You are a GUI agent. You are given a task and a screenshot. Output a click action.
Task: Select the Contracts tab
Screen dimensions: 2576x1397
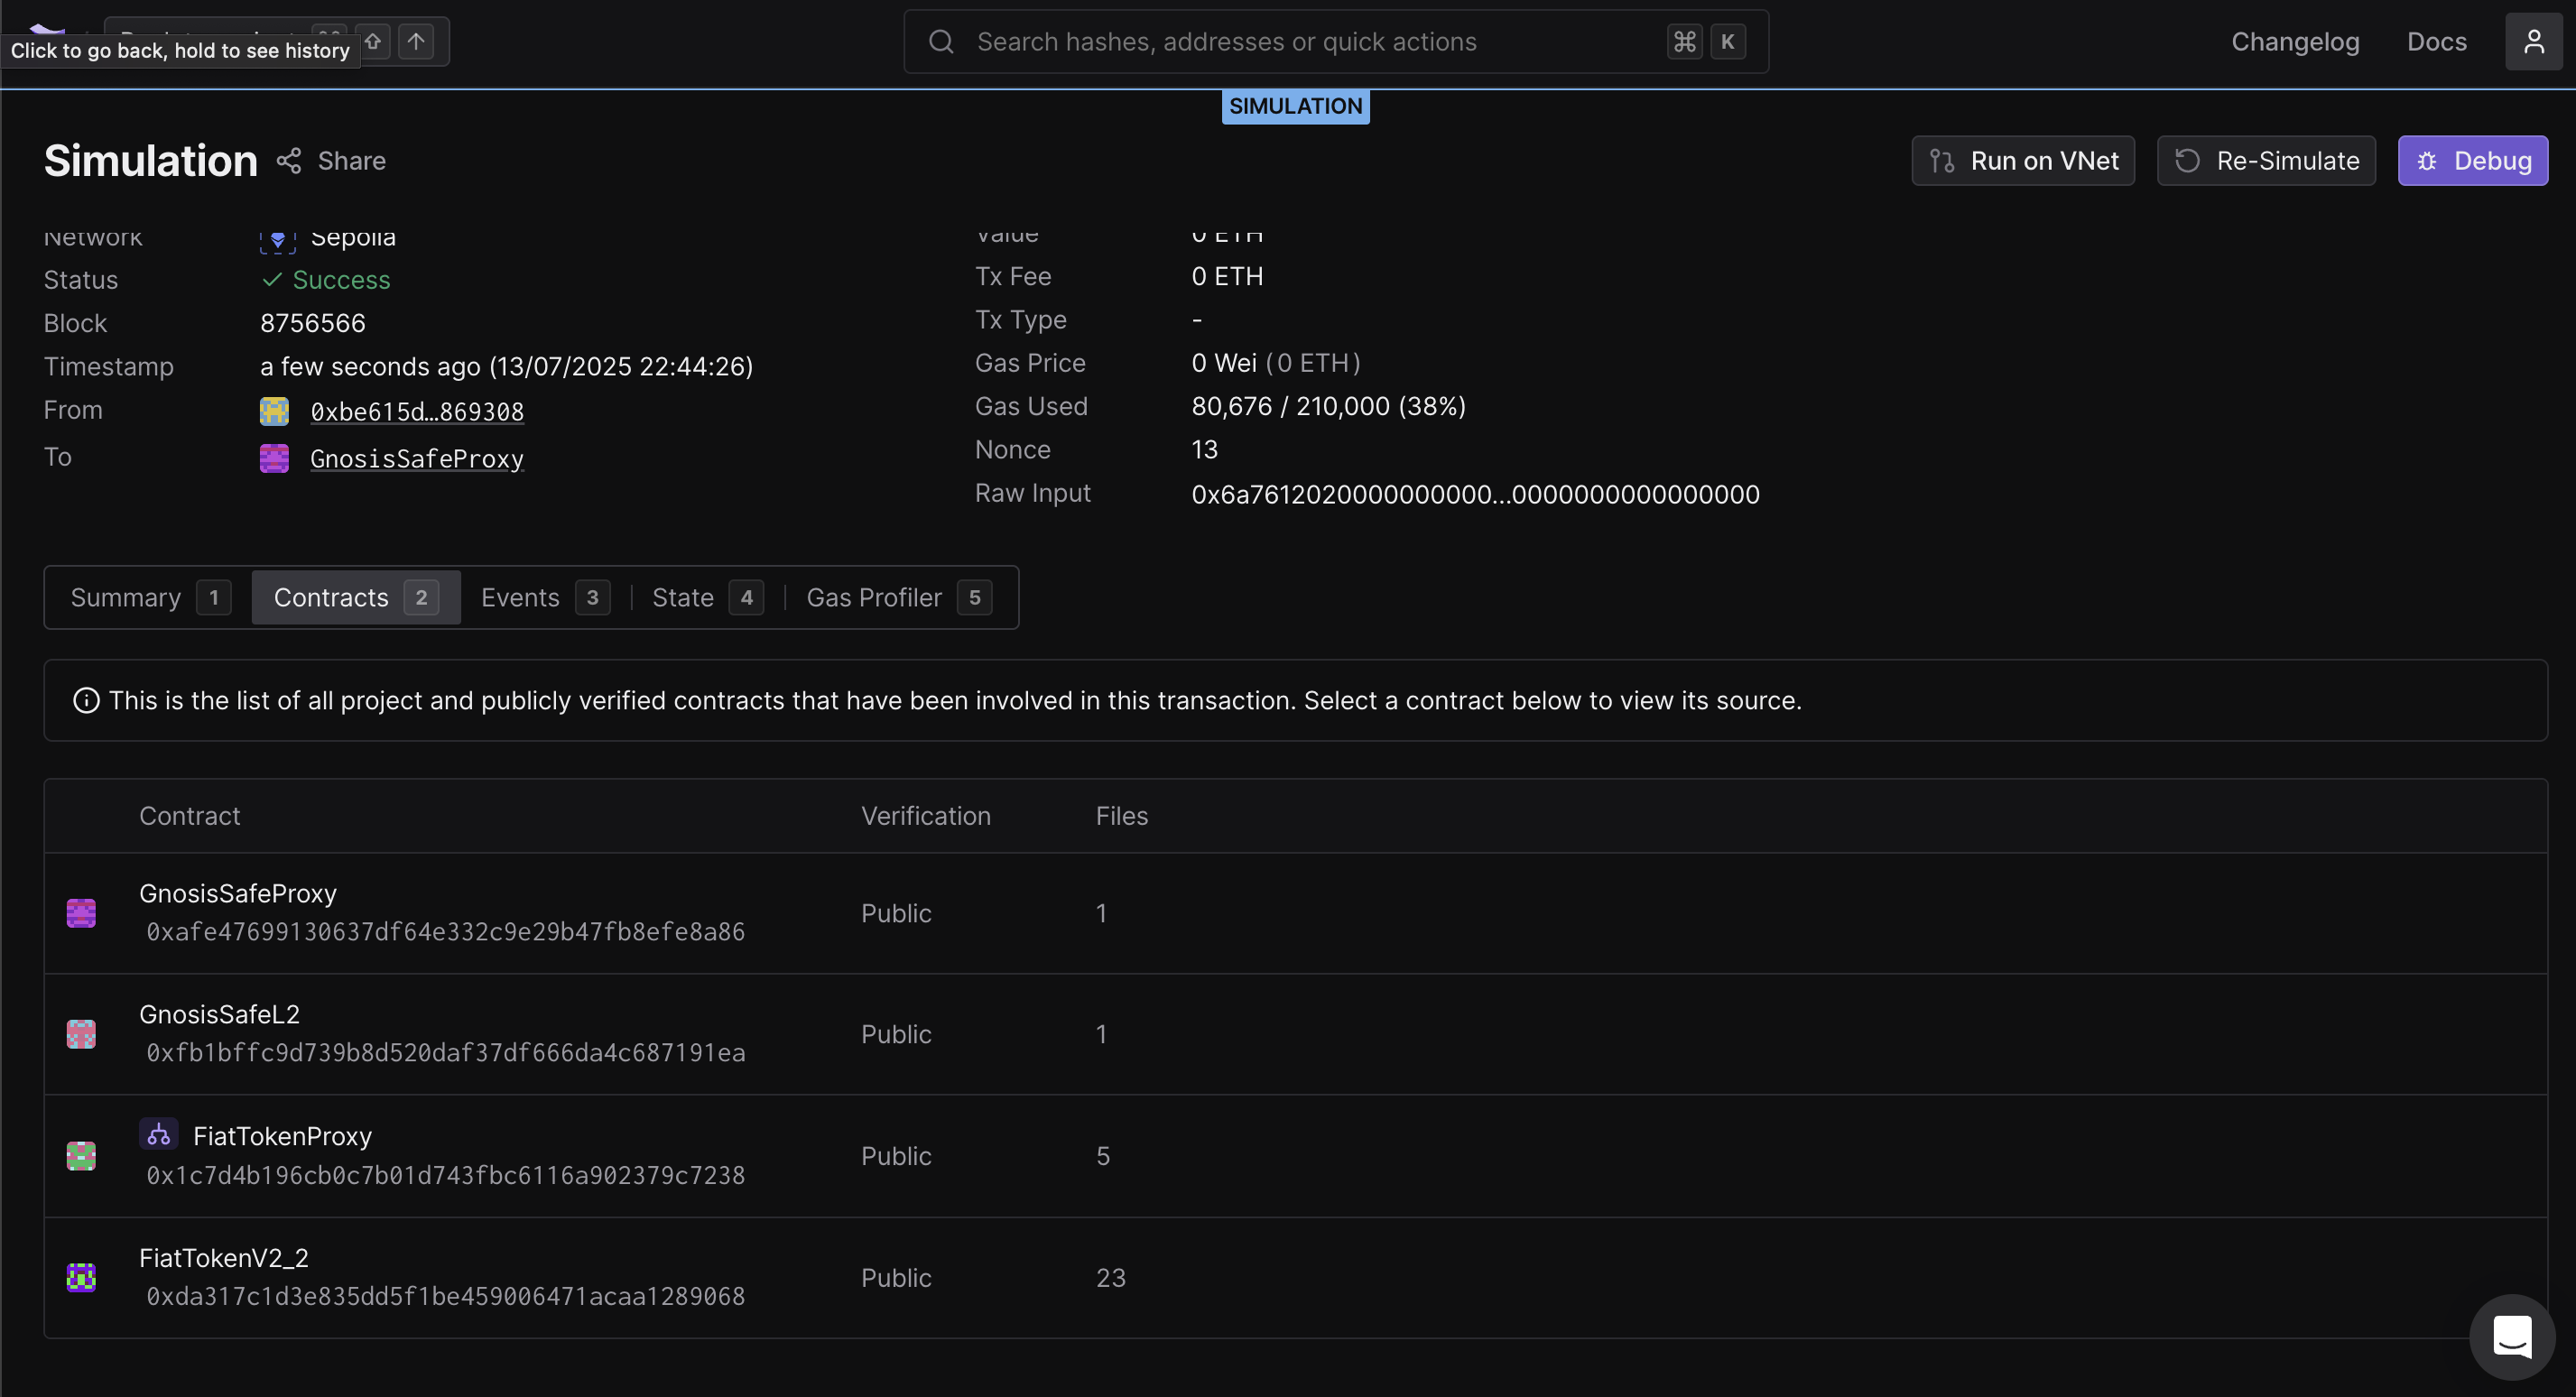tap(356, 598)
